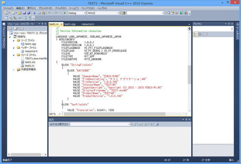This screenshot has height=164, width=241.
Task: Select test1.rc in Solution Explorer tree
Action: pyautogui.click(x=30, y=66)
